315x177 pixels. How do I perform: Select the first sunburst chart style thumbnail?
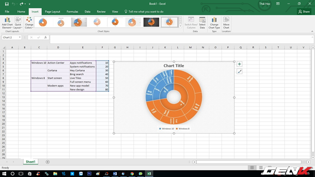[43, 22]
